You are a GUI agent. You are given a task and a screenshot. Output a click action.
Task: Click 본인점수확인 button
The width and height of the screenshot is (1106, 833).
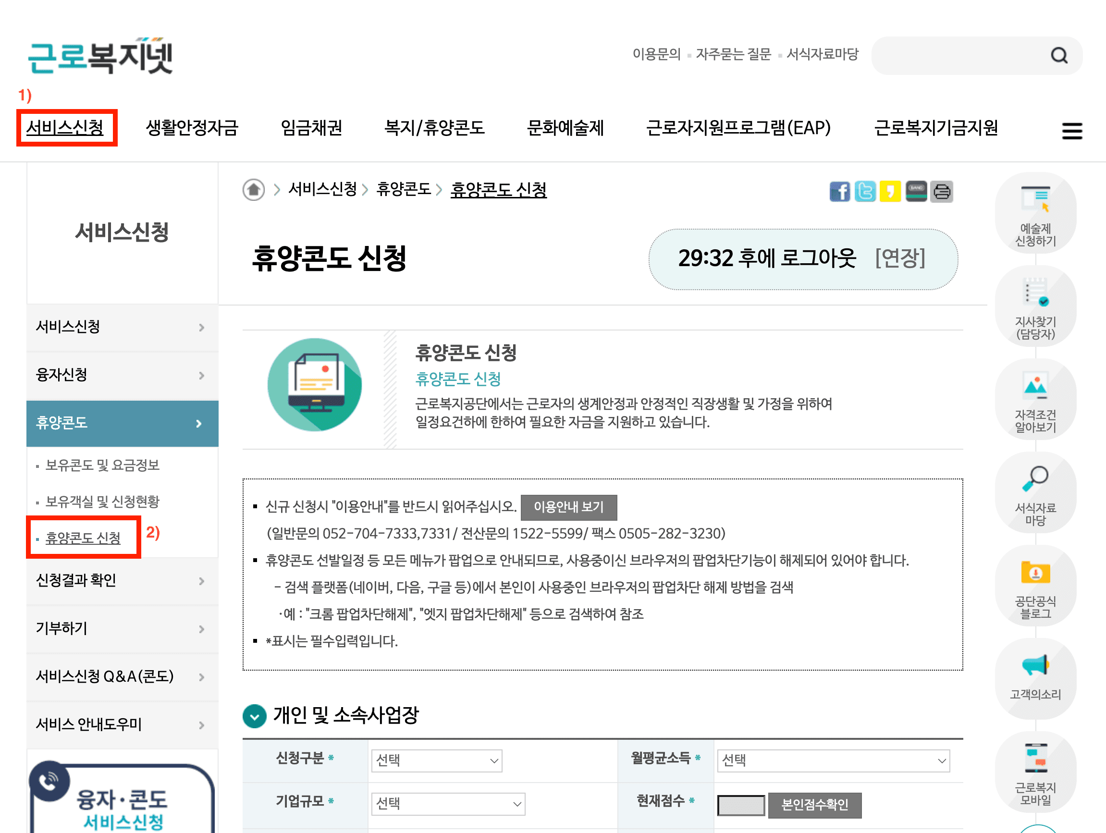(814, 805)
